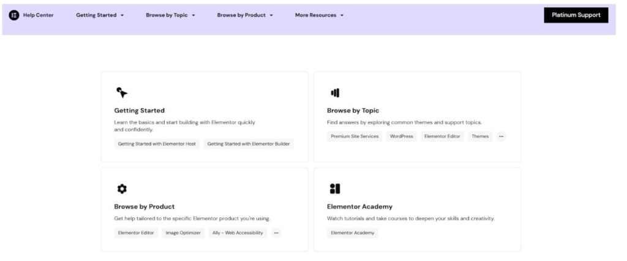Click the Browse by Topic bars icon
The height and width of the screenshot is (261, 627).
335,93
